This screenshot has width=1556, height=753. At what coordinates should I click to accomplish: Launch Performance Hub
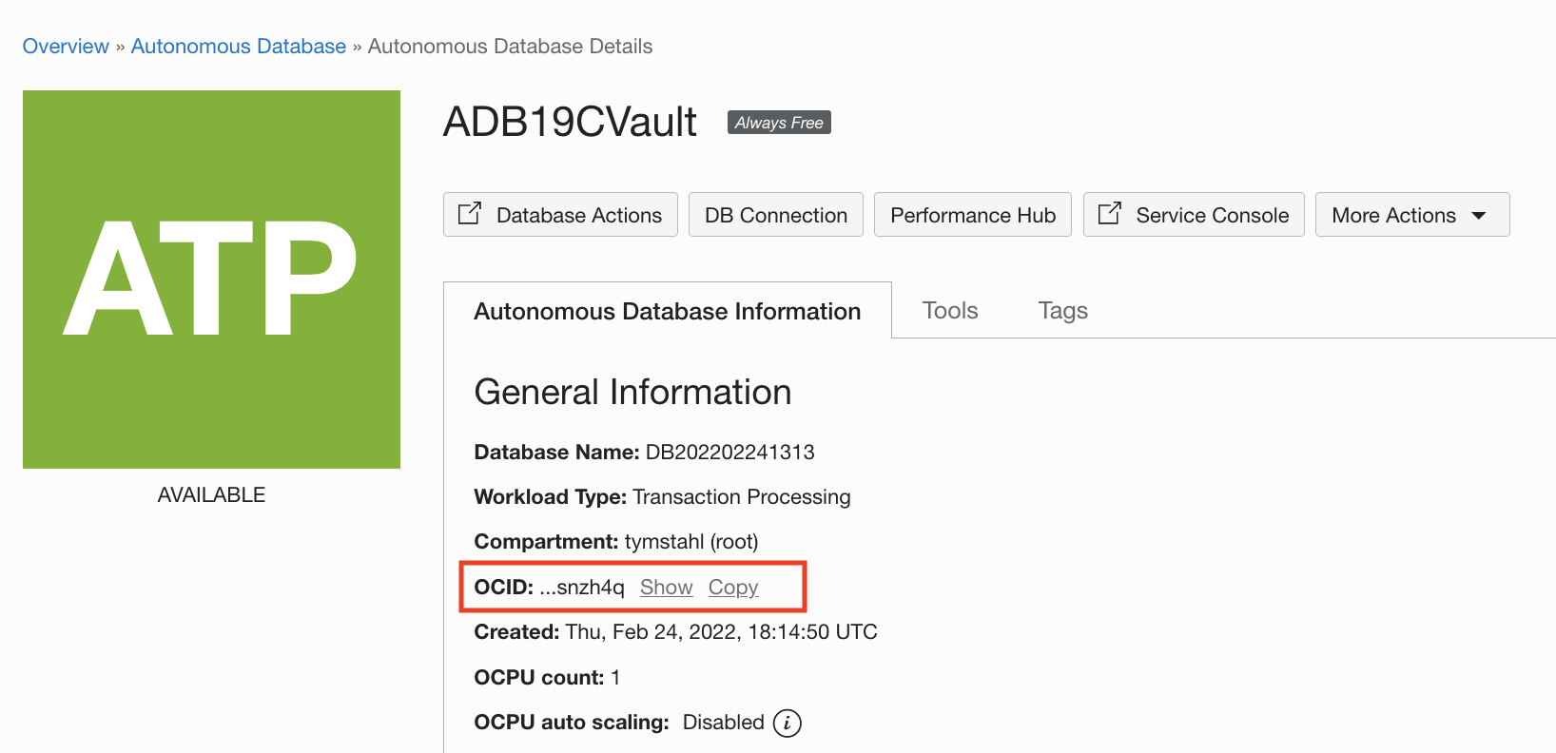[x=972, y=214]
